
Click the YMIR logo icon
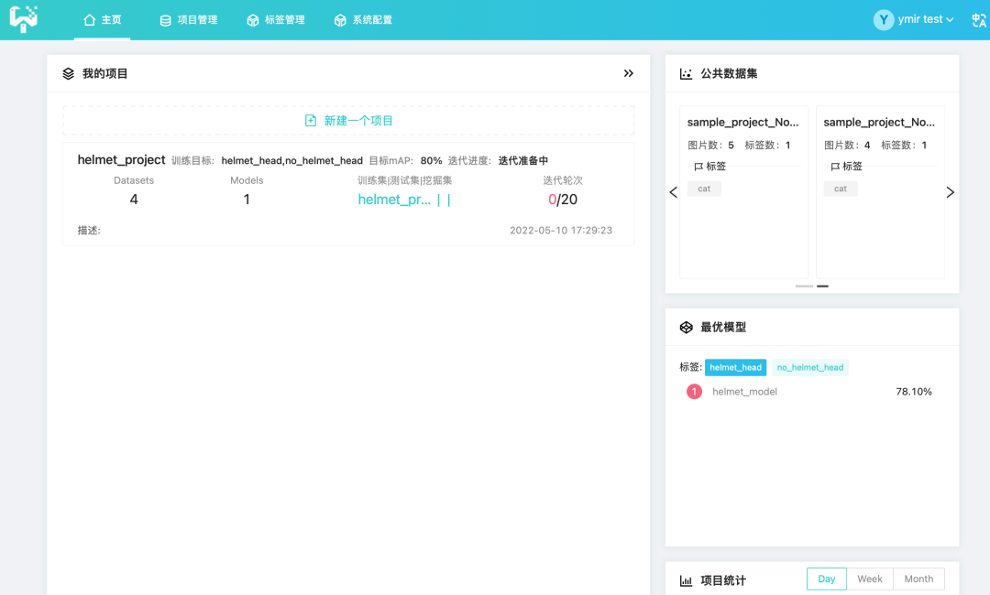point(24,19)
